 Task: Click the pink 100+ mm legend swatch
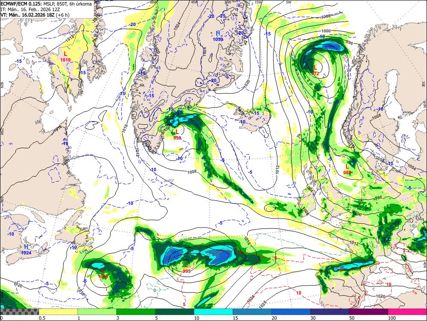407,312
